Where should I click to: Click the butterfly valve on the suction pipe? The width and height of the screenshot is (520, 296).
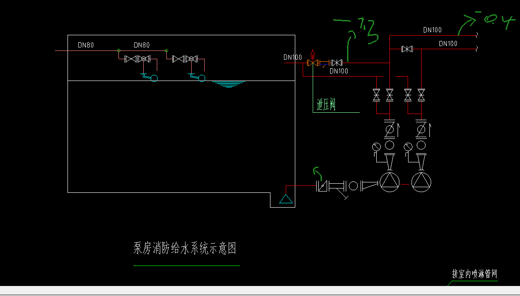[x=322, y=186]
